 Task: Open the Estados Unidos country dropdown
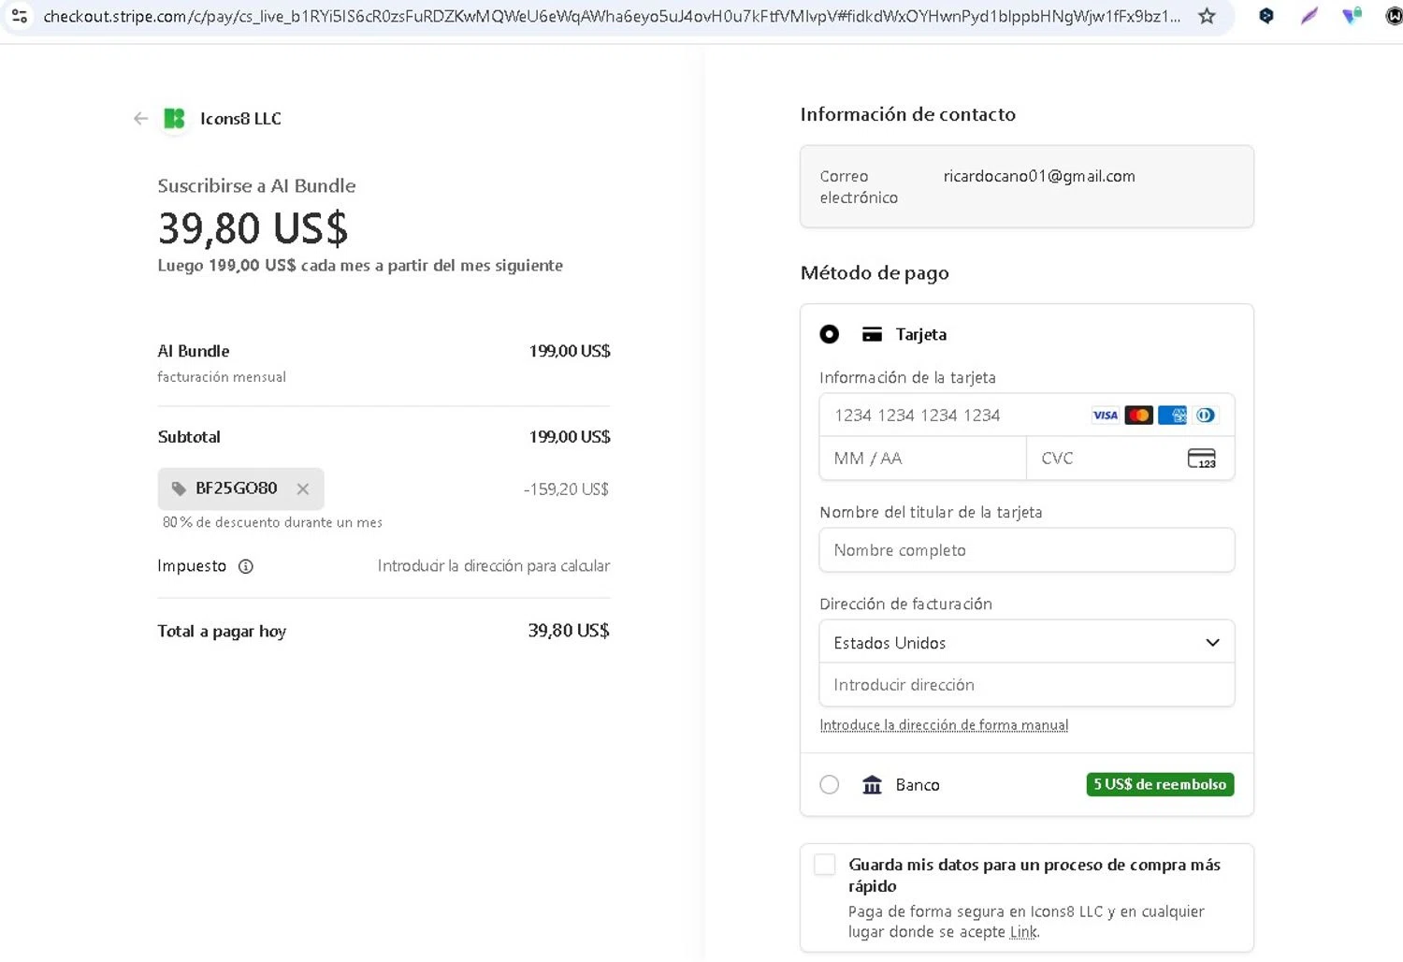click(x=1026, y=643)
